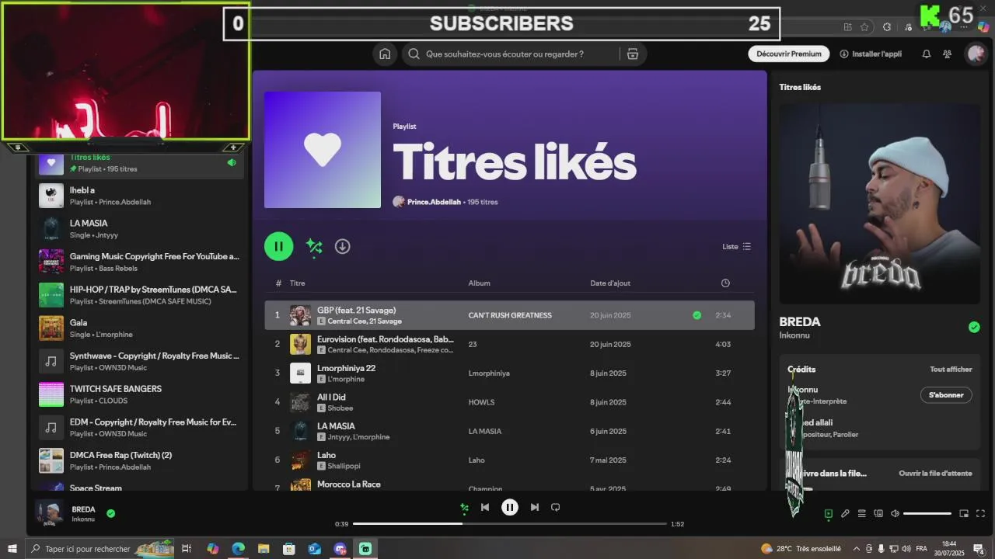The height and width of the screenshot is (559, 995).
Task: Go to Spotify home via house icon
Action: 385,54
